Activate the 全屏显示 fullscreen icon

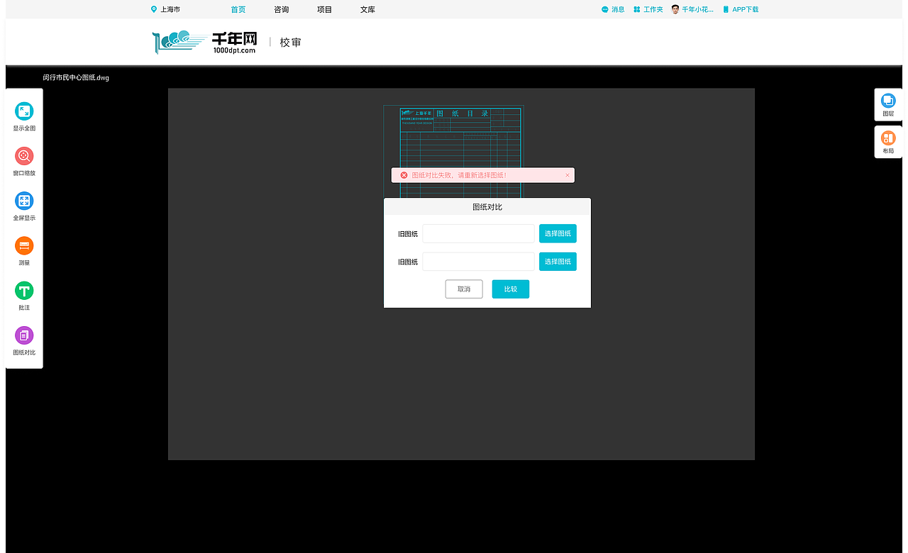click(24, 201)
